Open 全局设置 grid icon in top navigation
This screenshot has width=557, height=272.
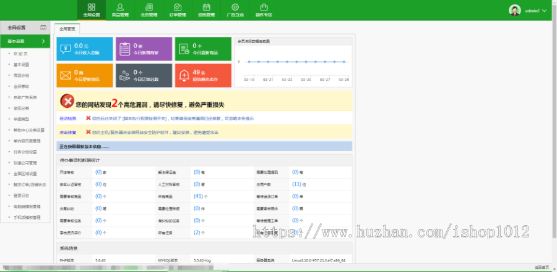coord(92,7)
